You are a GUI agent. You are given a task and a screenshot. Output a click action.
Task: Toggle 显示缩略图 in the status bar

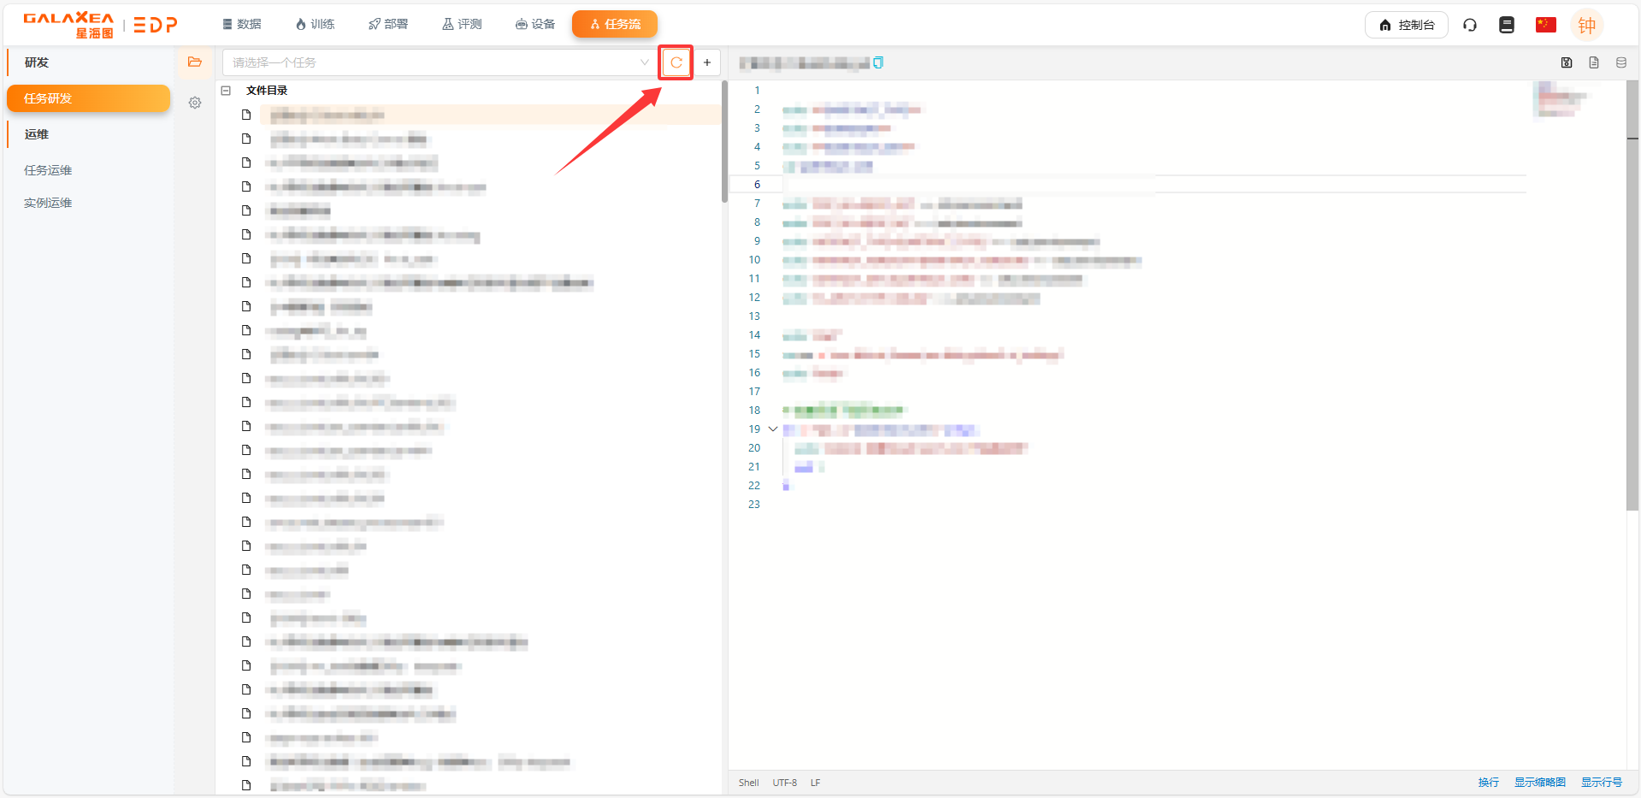pos(1539,783)
